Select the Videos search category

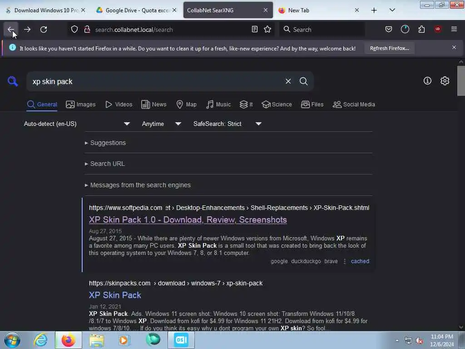pyautogui.click(x=119, y=105)
